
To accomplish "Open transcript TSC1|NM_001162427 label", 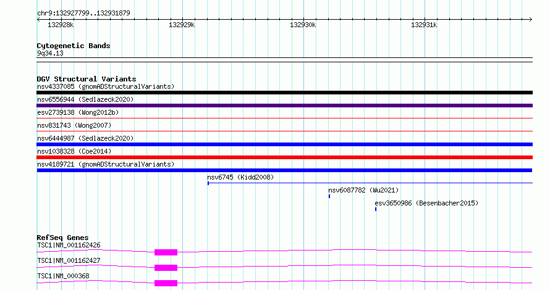I will pyautogui.click(x=69, y=260).
